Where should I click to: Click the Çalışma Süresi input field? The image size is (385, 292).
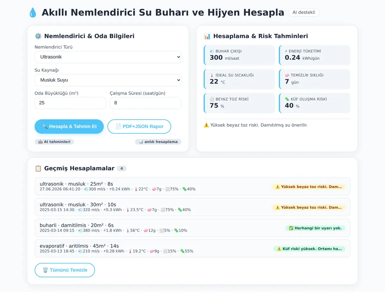click(x=145, y=103)
